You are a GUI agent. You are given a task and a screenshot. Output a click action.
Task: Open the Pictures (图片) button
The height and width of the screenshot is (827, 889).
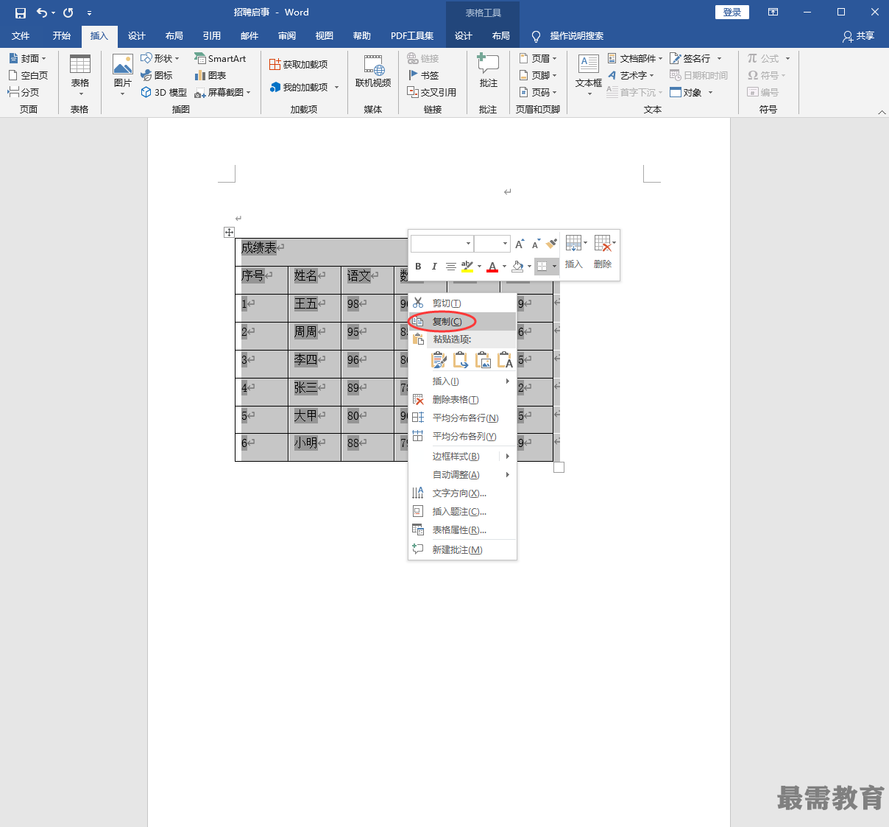coord(122,76)
